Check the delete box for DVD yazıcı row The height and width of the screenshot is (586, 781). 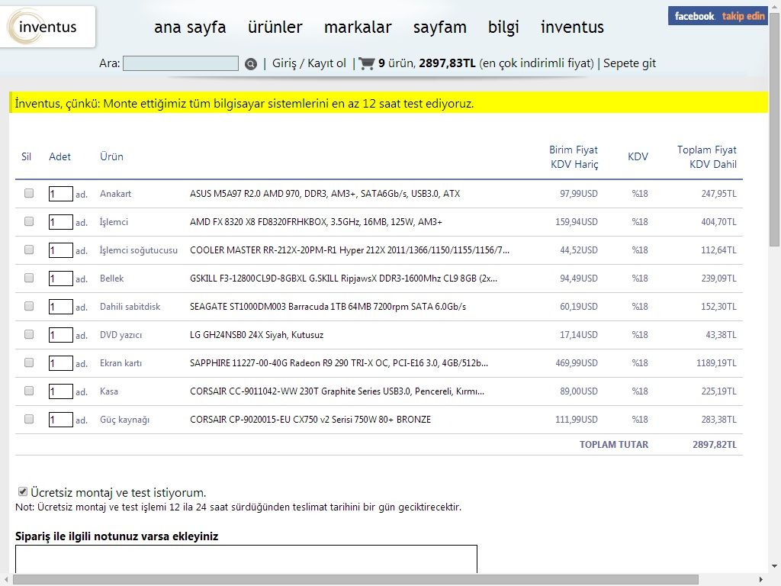pos(29,334)
